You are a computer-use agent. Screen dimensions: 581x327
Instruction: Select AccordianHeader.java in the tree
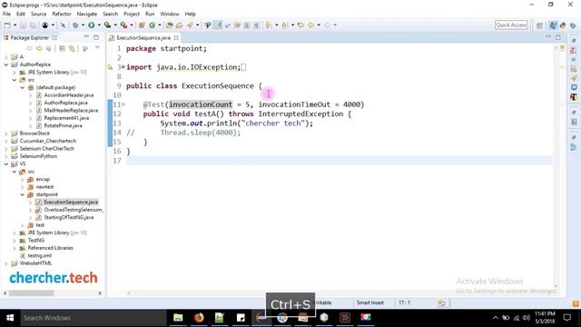[69, 94]
